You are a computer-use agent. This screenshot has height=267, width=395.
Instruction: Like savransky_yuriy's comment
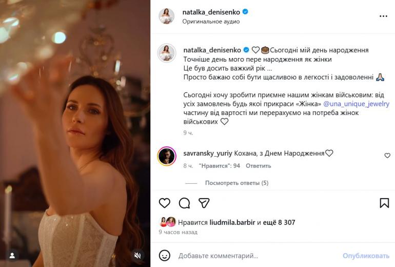click(387, 156)
